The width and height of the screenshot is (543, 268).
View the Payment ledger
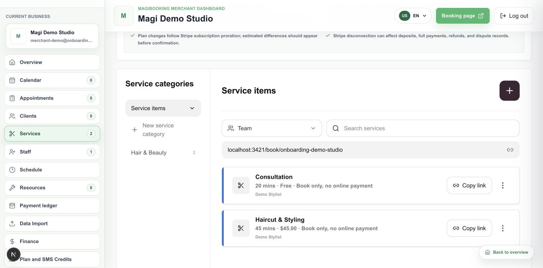coord(52,206)
